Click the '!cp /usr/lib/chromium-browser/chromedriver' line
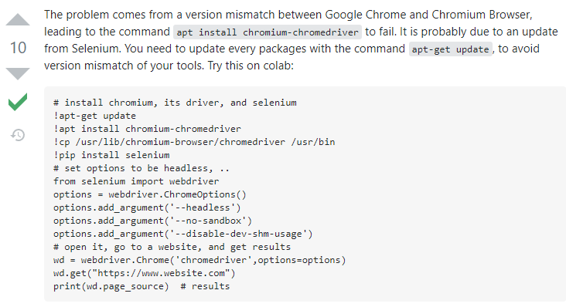 pos(194,142)
